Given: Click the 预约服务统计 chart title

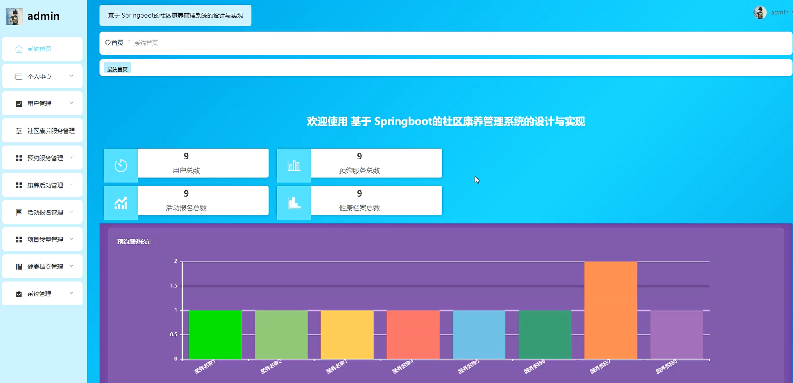Looking at the screenshot, I should click(x=135, y=242).
